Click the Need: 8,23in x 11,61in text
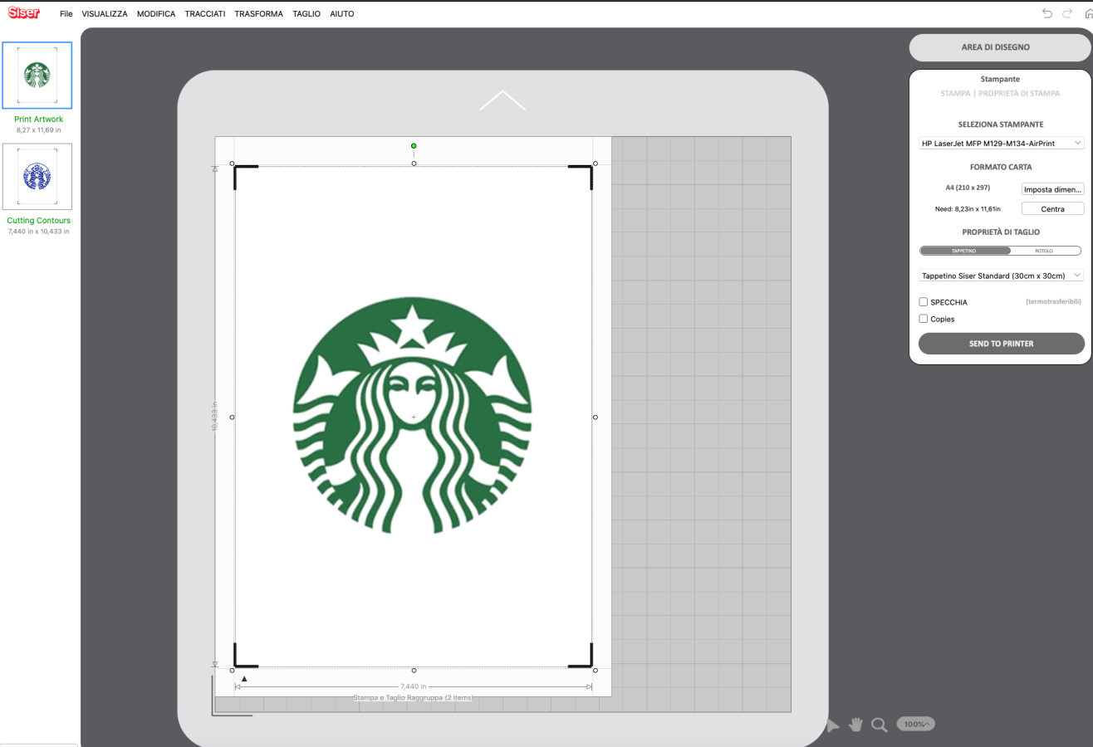The height and width of the screenshot is (747, 1093). pos(968,209)
